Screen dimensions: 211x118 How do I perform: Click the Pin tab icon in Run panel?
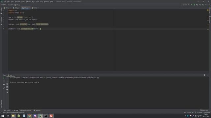pyautogui.click(x=4, y=88)
